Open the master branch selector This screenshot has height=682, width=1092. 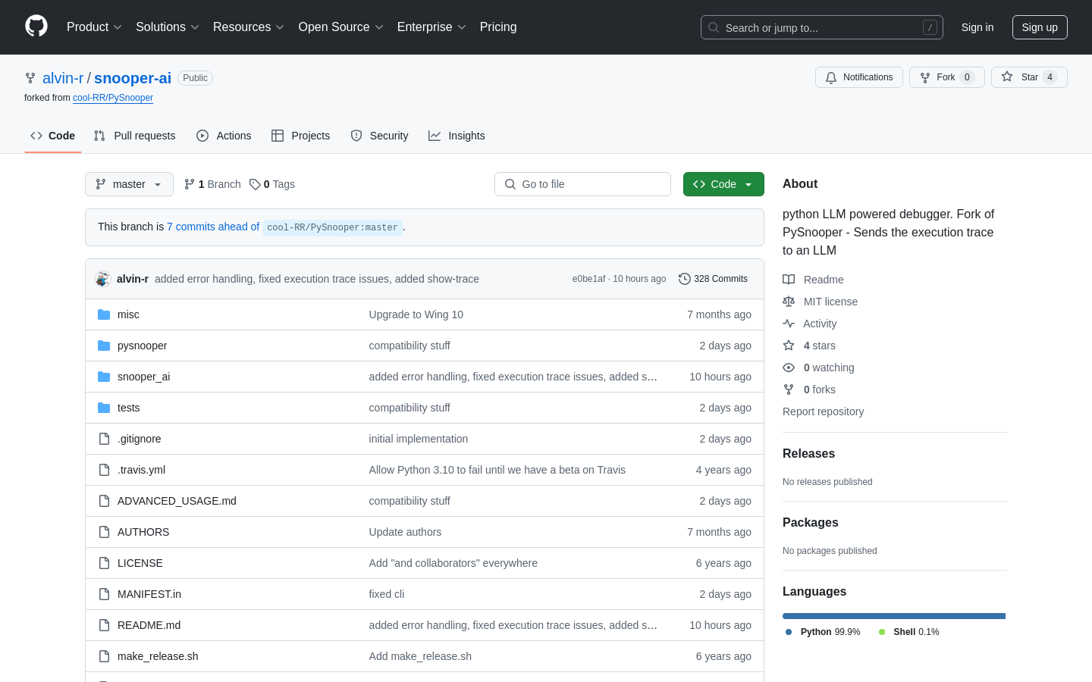[x=129, y=184]
